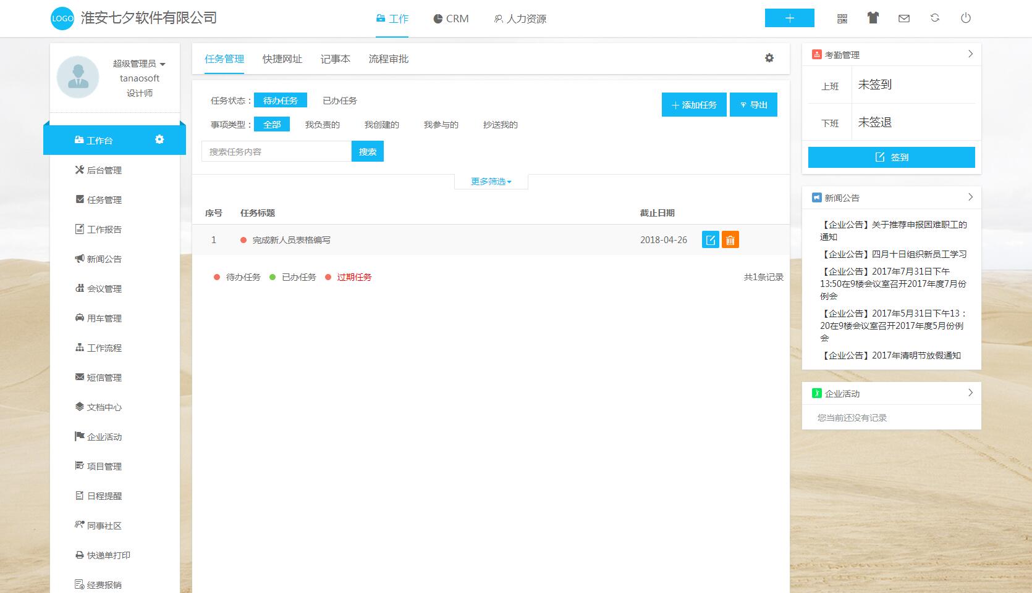This screenshot has width=1032, height=593.
Task: Click the 搜索任务内容 search field
Action: [276, 152]
